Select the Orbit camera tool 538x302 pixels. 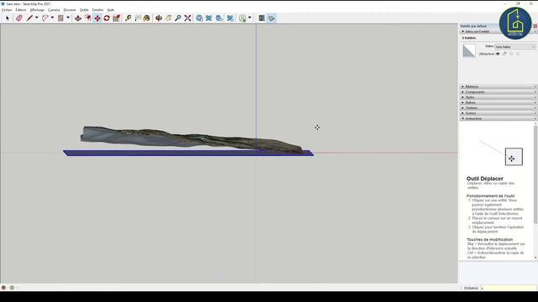(x=159, y=18)
